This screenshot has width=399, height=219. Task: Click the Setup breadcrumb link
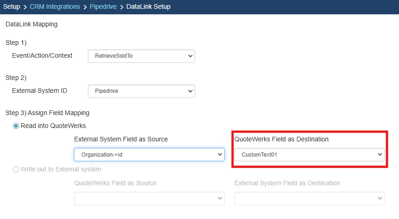click(x=12, y=6)
